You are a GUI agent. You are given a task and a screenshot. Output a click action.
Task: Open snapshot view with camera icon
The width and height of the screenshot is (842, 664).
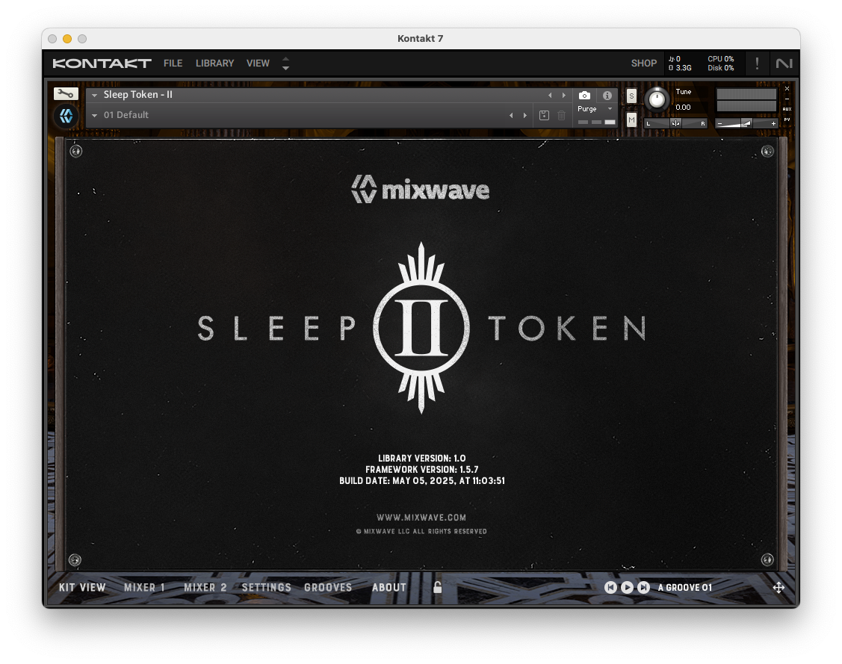(x=584, y=96)
